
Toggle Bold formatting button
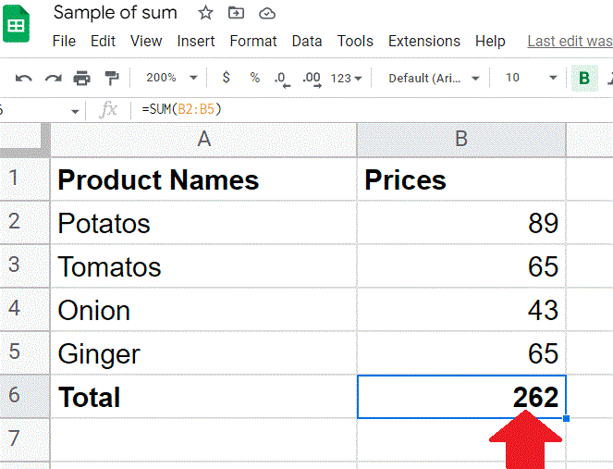click(x=584, y=79)
